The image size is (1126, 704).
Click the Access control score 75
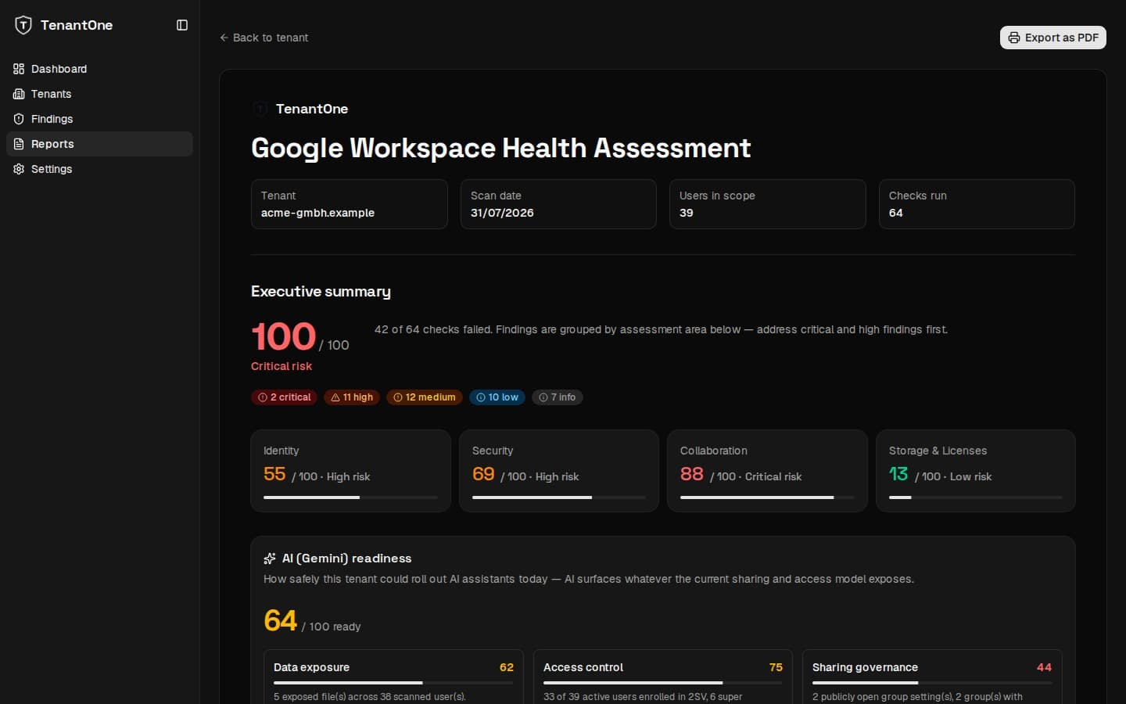pos(776,667)
